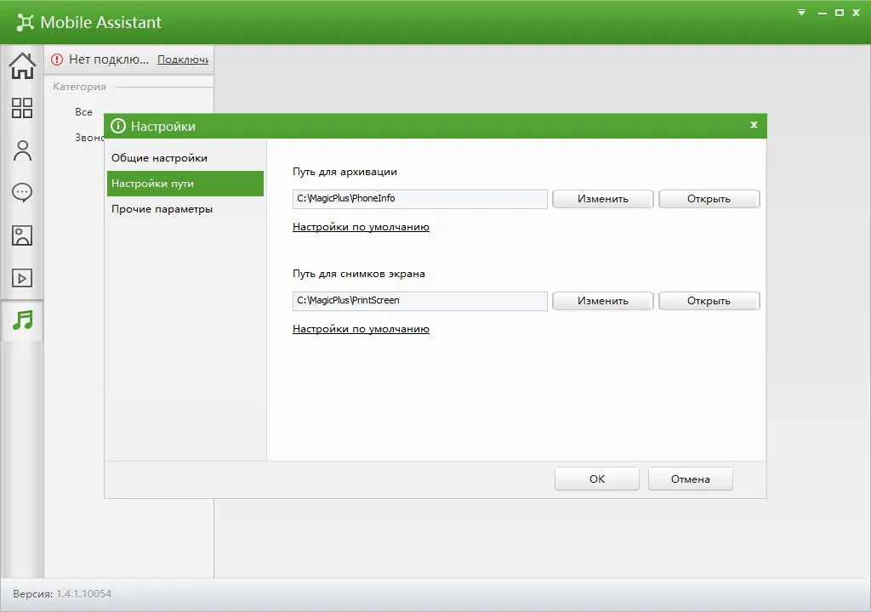Screen dimensions: 871x612
Task: Open the title bar dropdown menu arrow
Action: [x=801, y=12]
